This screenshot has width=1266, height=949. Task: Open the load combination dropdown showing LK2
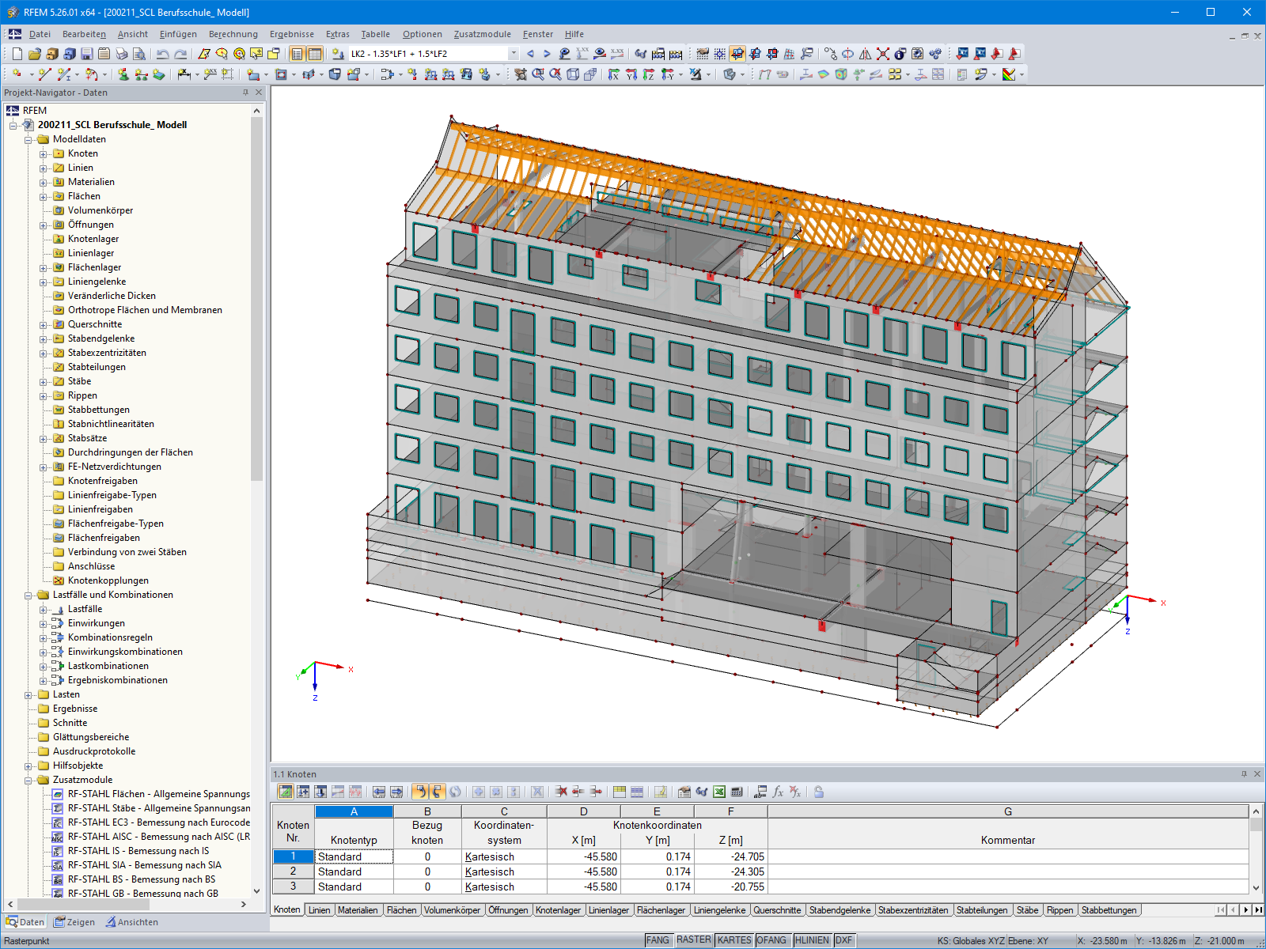512,54
